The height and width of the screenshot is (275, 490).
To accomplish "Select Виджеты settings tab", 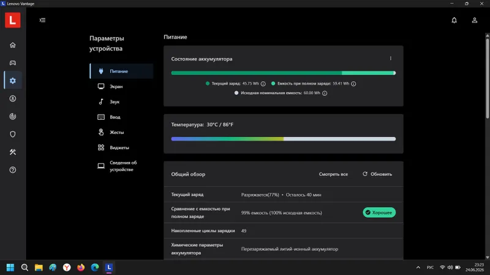I will coord(121,147).
